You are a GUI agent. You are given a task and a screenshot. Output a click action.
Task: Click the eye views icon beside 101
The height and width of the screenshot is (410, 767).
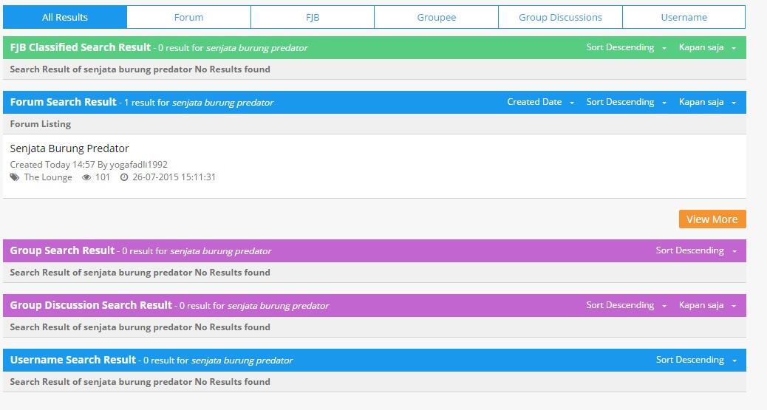(86, 177)
